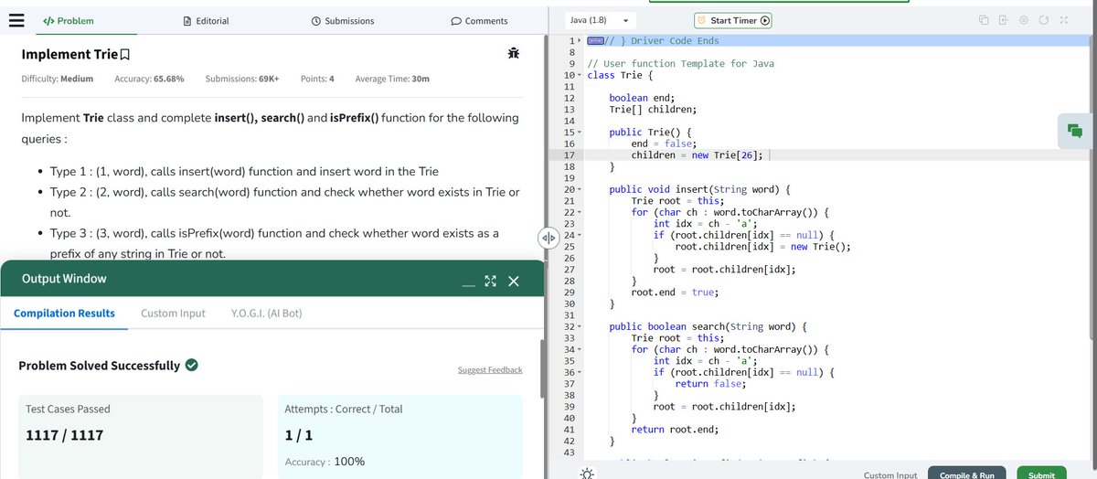Collapse the insert method fold at line 20
1097x479 pixels.
[580, 189]
